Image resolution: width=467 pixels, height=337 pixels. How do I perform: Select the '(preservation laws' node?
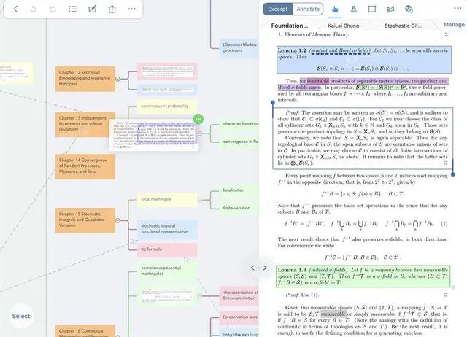(x=239, y=317)
